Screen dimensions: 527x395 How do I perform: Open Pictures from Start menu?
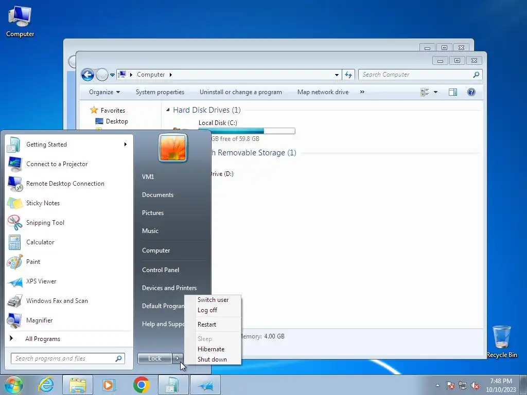pyautogui.click(x=152, y=213)
